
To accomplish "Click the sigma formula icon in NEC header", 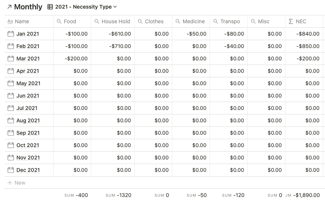I will pyautogui.click(x=291, y=21).
